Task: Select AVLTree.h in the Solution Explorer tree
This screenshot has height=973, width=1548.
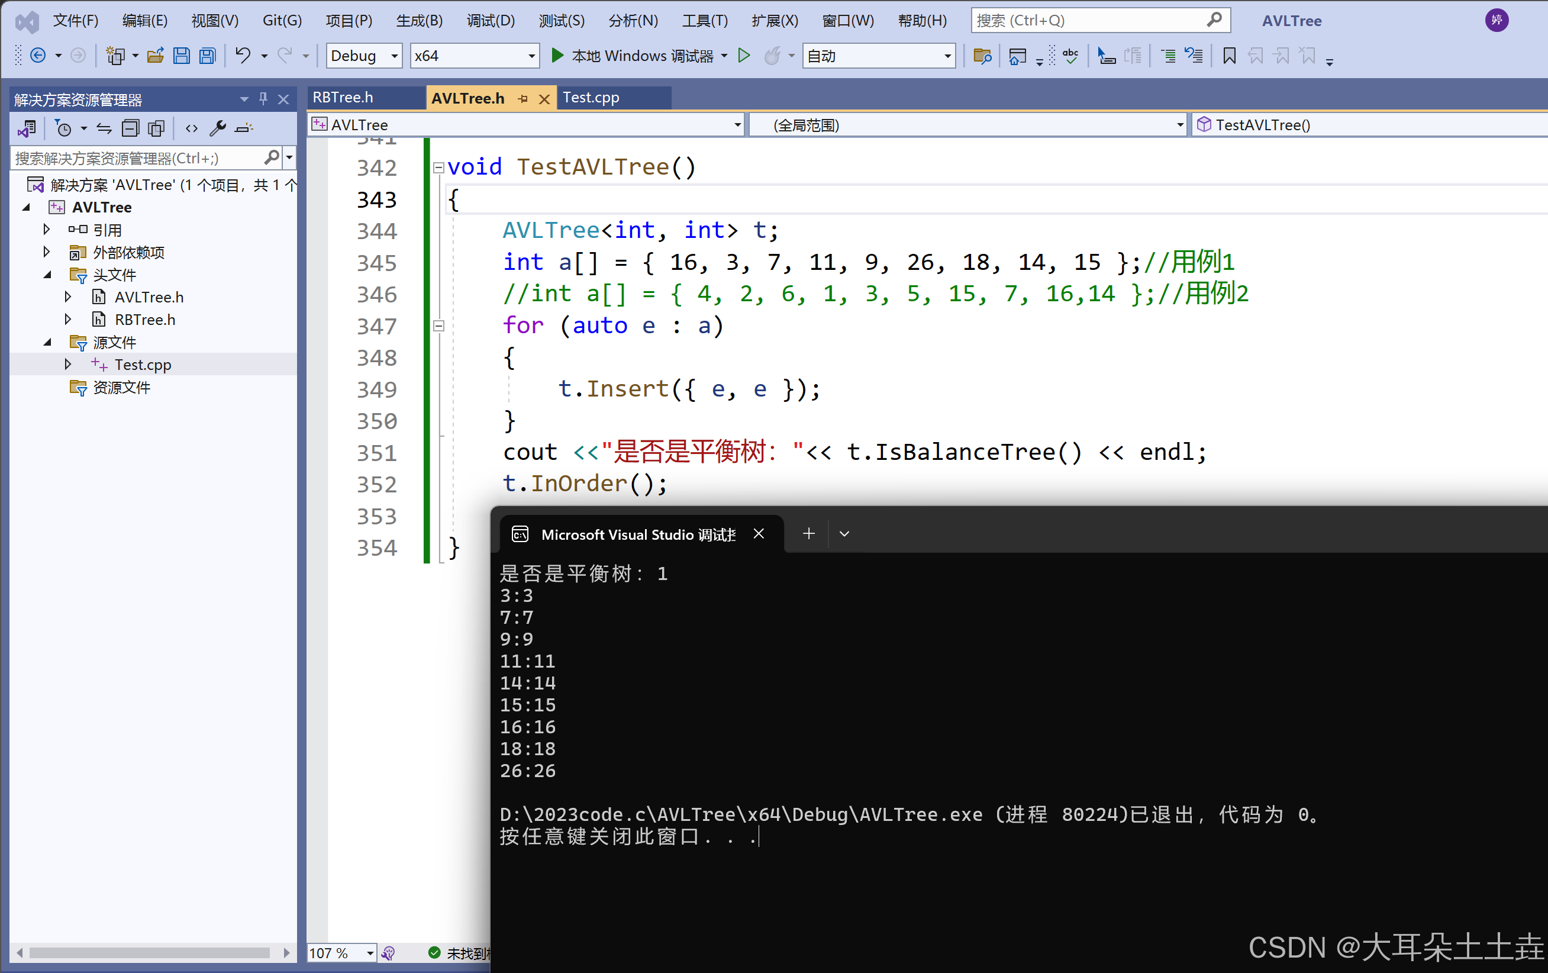Action: (149, 297)
